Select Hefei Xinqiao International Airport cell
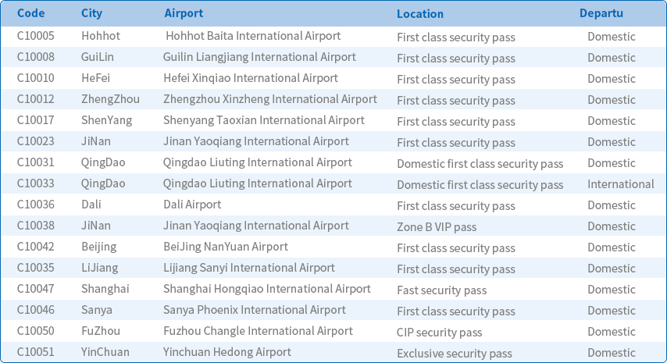 [250, 78]
